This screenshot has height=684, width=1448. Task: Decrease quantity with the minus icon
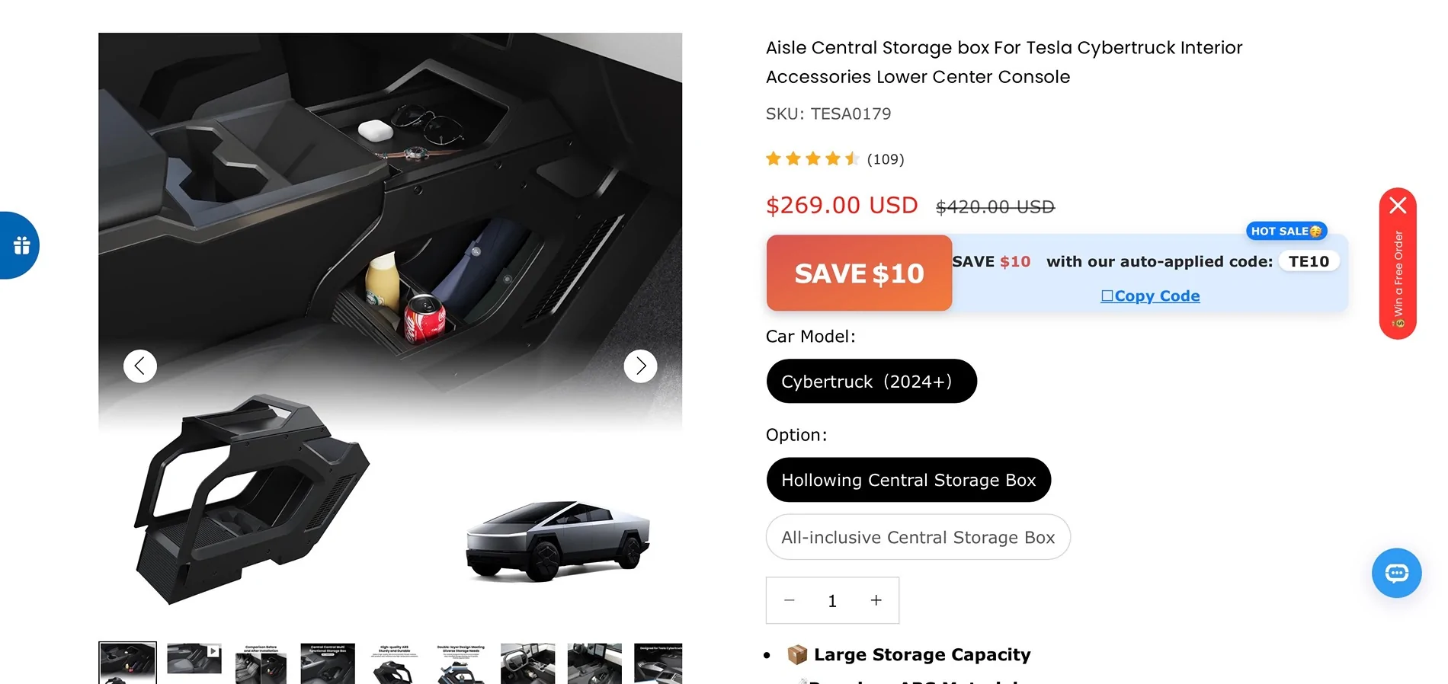[790, 600]
